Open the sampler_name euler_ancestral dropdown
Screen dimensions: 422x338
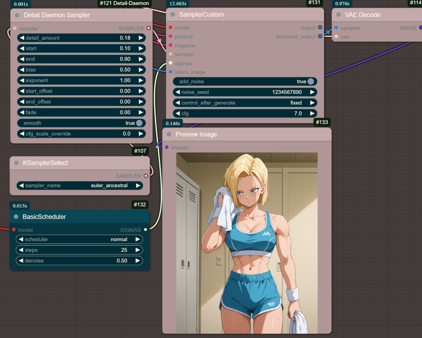pyautogui.click(x=79, y=186)
